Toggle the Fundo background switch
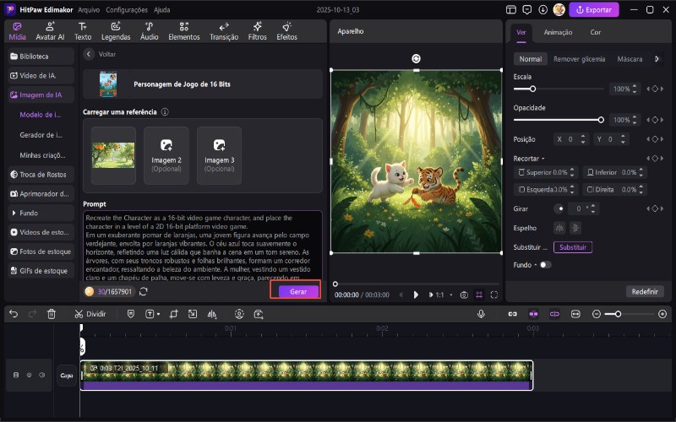This screenshot has width=676, height=422. tap(545, 265)
